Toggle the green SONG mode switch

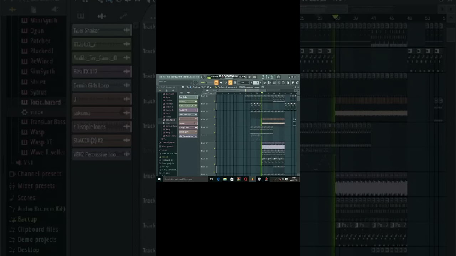coord(209,78)
